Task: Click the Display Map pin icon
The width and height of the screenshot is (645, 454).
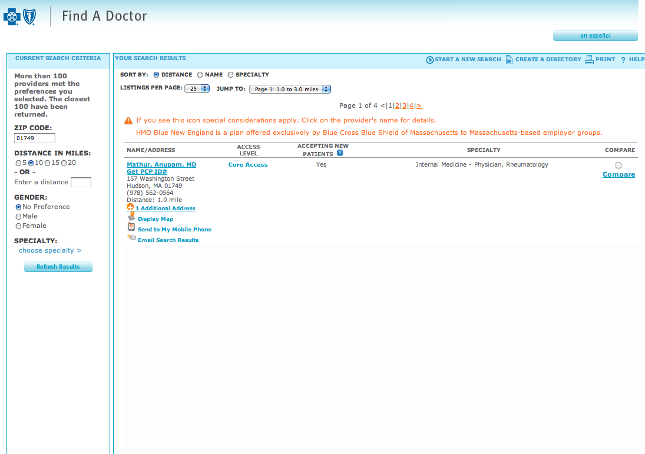Action: pyautogui.click(x=131, y=217)
